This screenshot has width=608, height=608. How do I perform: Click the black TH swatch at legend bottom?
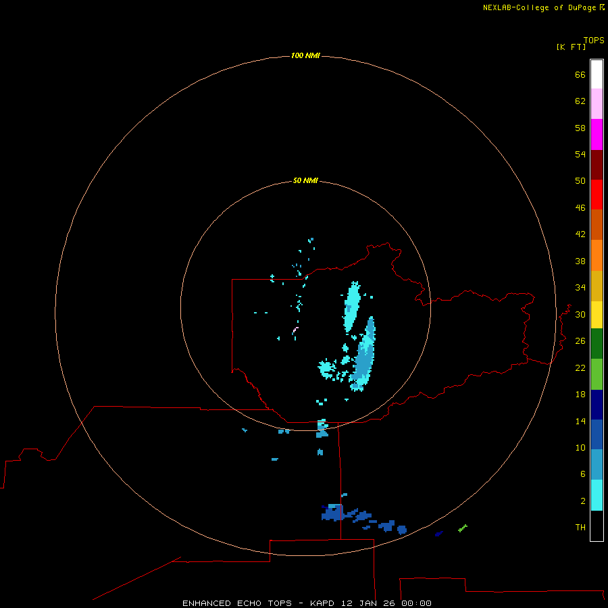click(597, 526)
